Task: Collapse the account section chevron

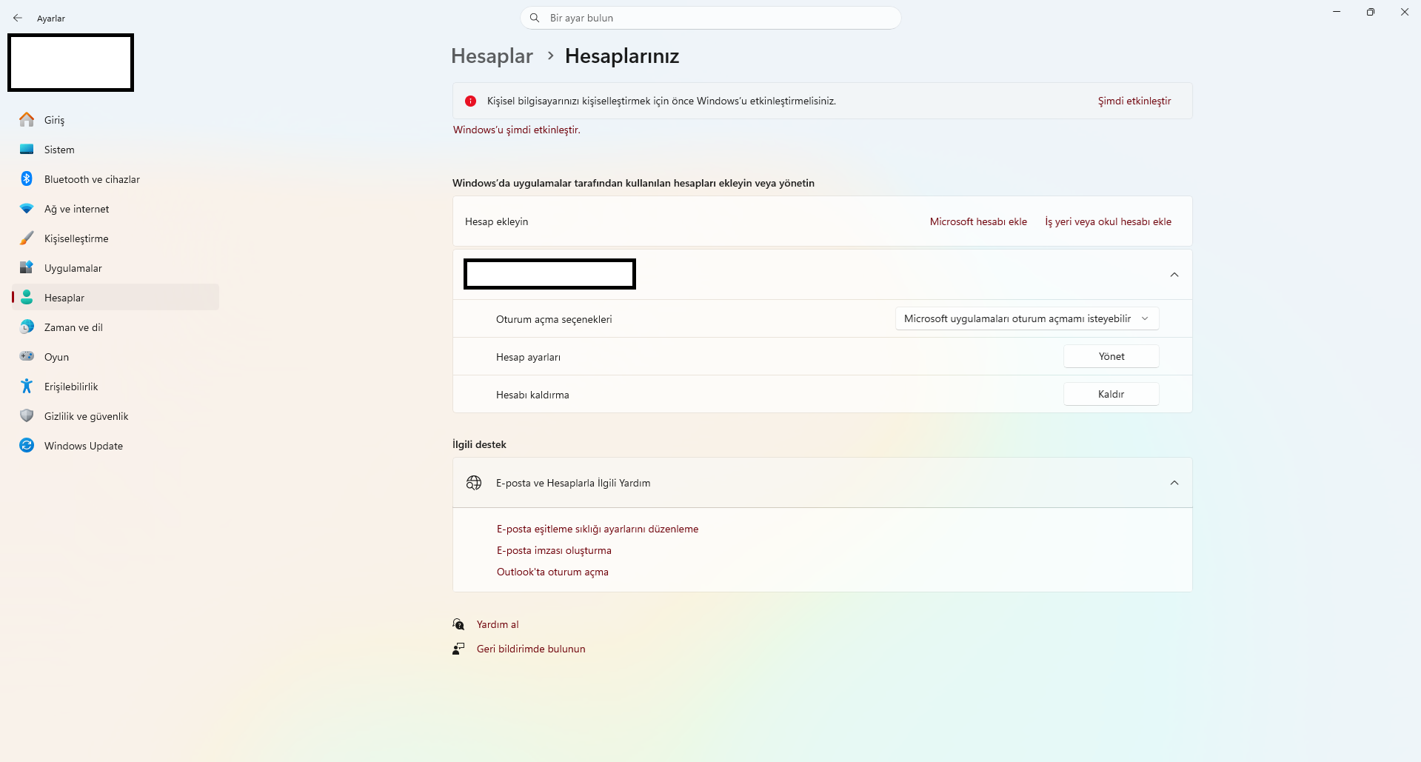Action: [1174, 275]
